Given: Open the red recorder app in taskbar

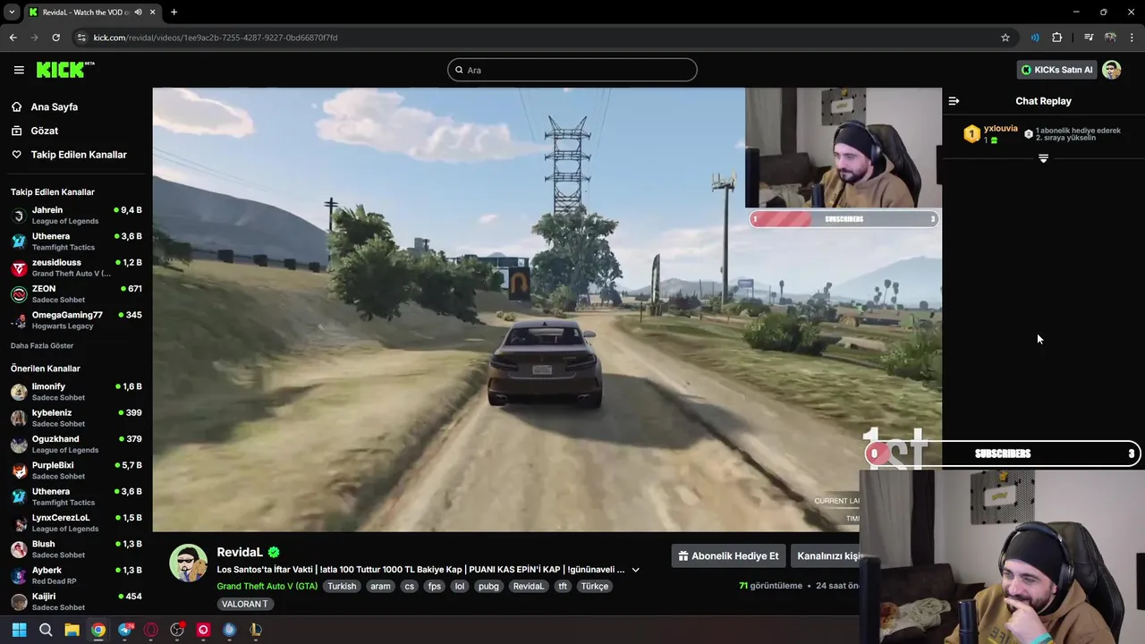Looking at the screenshot, I should tap(203, 630).
